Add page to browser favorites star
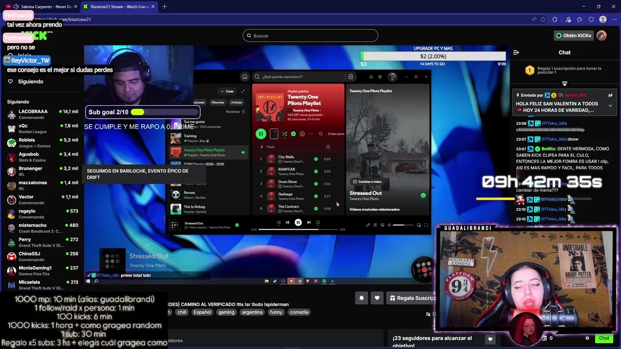 (x=543, y=19)
